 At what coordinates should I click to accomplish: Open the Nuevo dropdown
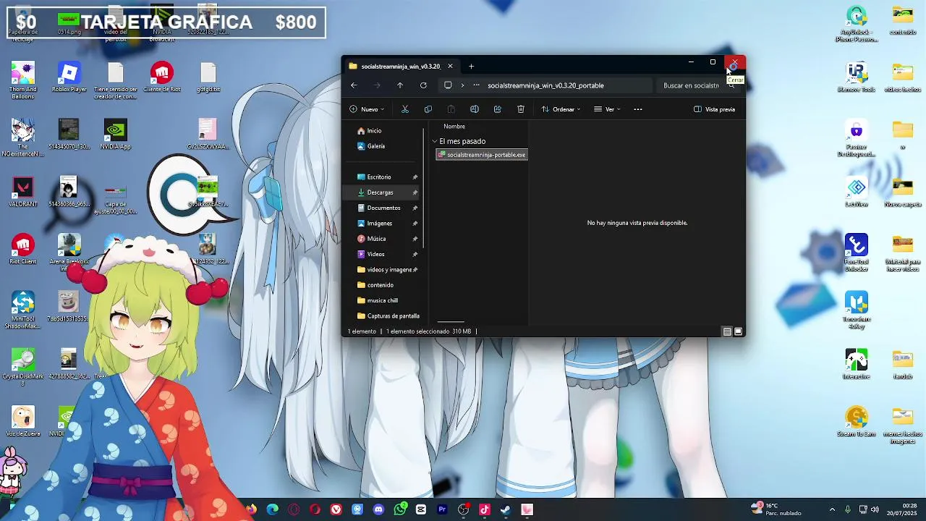[367, 109]
